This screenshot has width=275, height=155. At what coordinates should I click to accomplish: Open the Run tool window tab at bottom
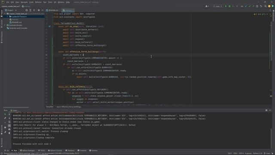tap(14, 151)
